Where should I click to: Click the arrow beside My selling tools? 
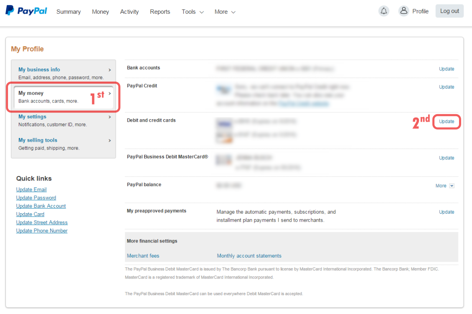109,140
